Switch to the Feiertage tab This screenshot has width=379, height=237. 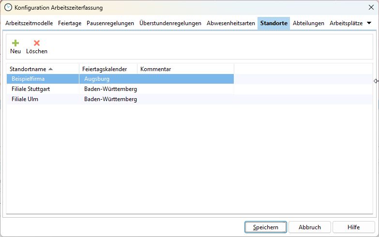point(70,23)
